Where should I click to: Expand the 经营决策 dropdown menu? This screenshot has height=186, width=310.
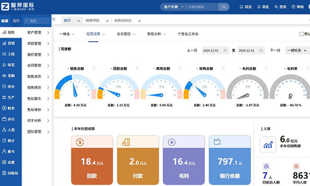(x=95, y=34)
